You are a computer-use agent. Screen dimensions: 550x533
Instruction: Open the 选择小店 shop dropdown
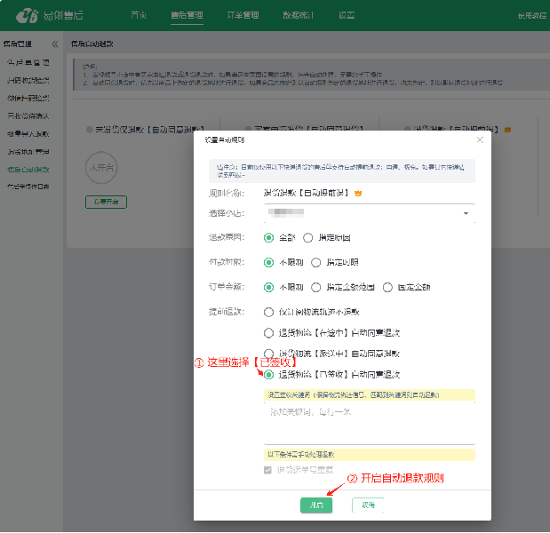click(x=466, y=214)
